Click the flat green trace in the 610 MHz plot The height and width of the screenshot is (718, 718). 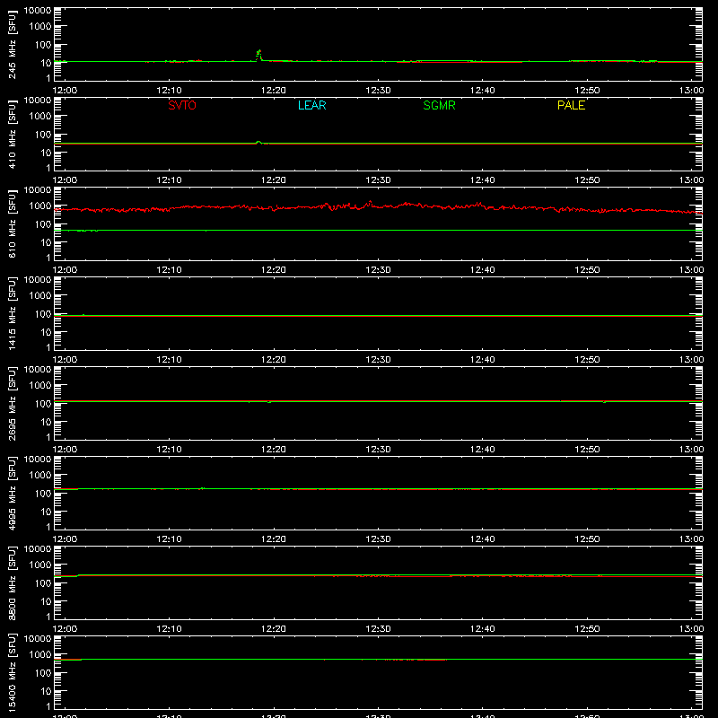click(x=378, y=231)
